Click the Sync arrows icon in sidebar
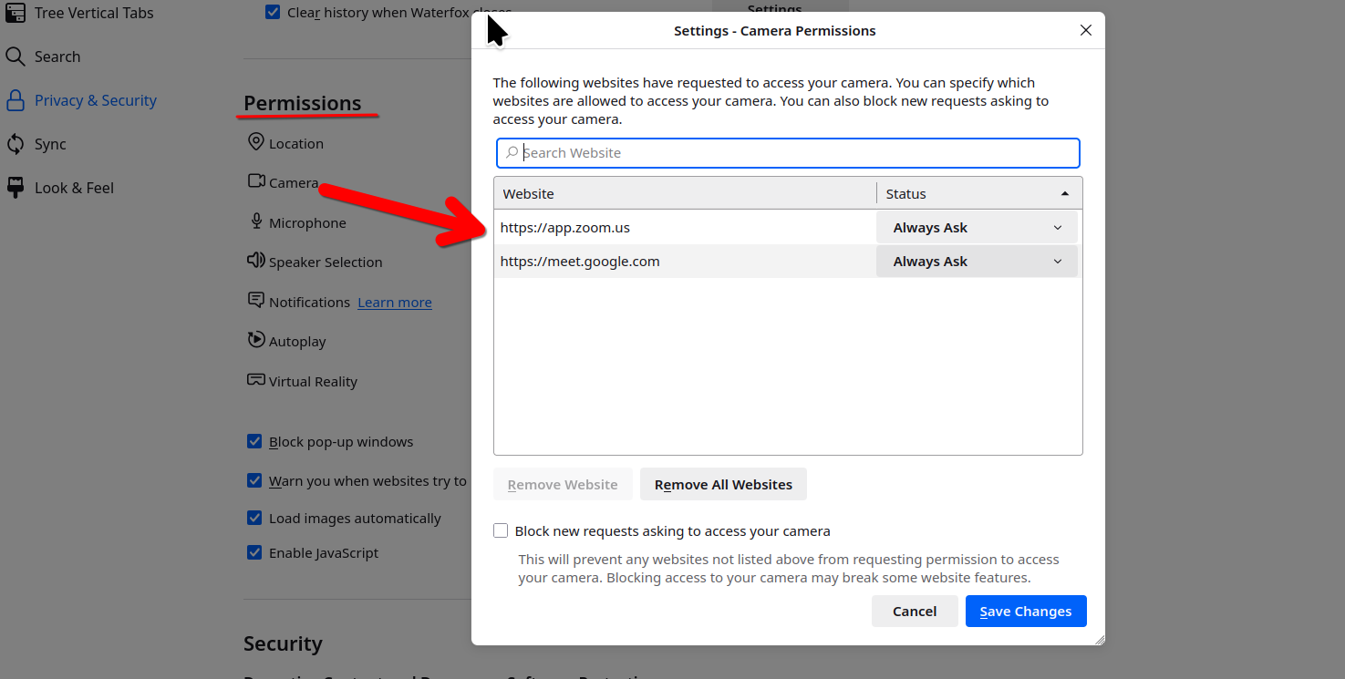This screenshot has height=679, width=1345. pos(15,144)
